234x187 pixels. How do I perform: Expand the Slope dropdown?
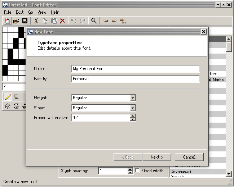pos(133,108)
